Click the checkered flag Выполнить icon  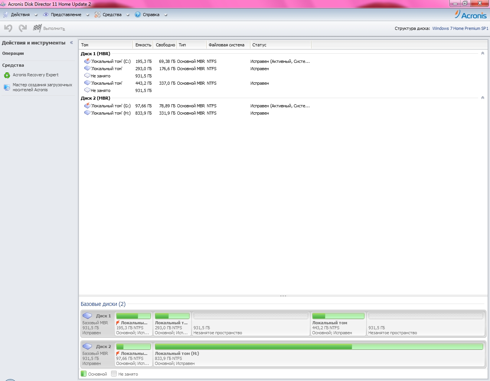[x=37, y=28]
